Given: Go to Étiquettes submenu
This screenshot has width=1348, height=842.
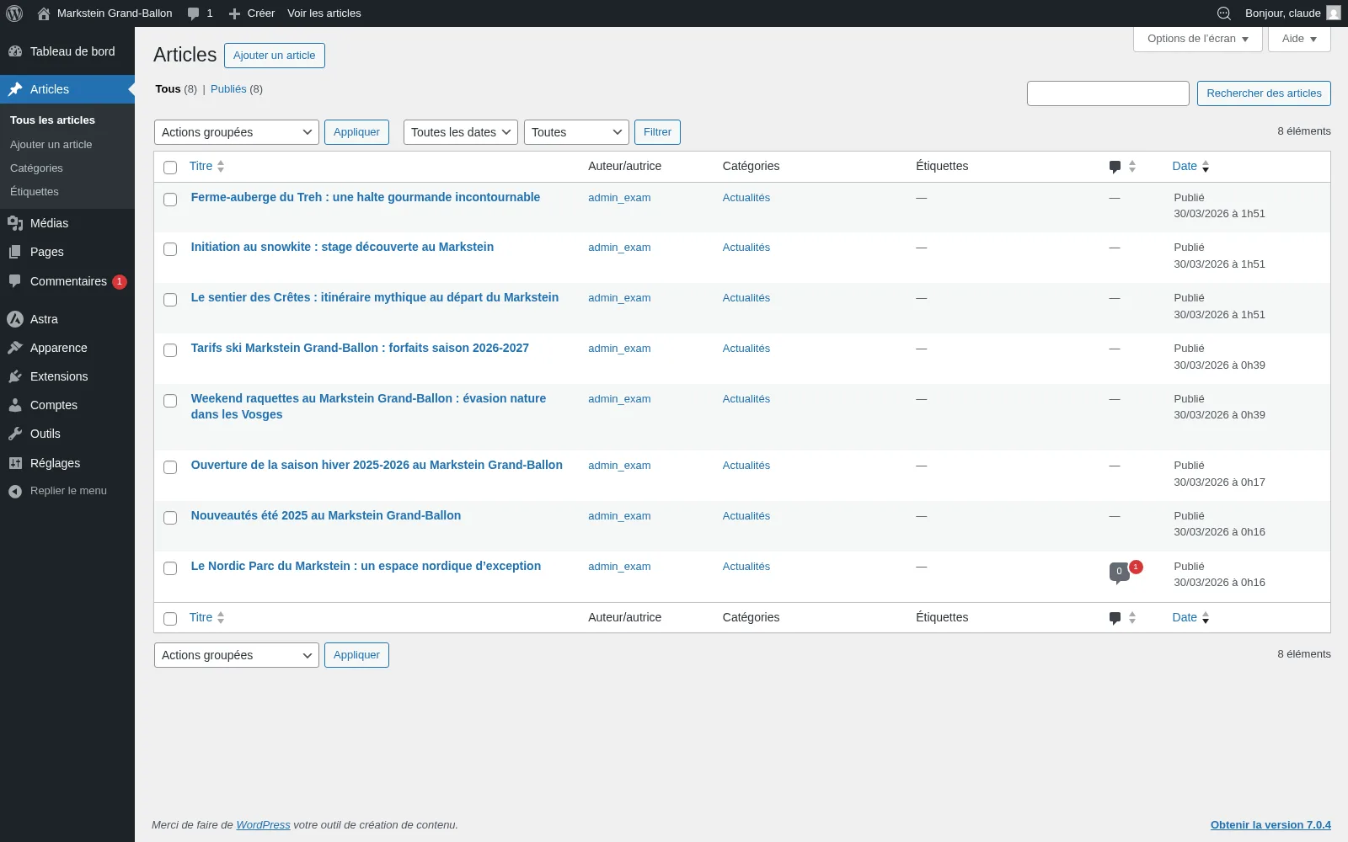Looking at the screenshot, I should pyautogui.click(x=35, y=192).
